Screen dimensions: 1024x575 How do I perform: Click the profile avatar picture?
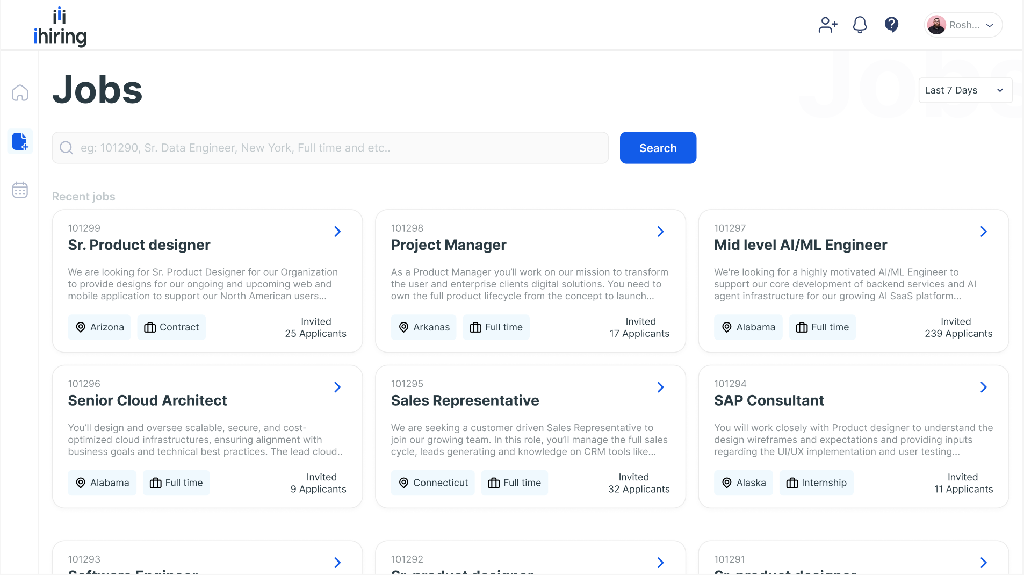(x=936, y=25)
